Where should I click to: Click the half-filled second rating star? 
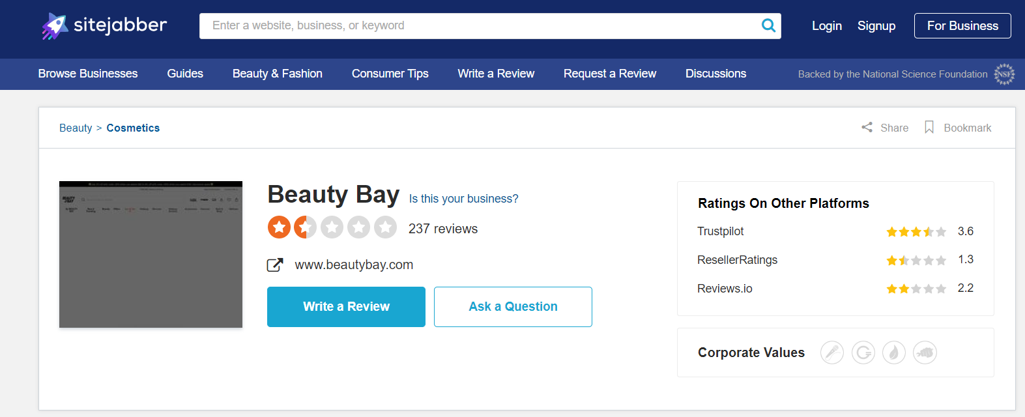point(305,227)
